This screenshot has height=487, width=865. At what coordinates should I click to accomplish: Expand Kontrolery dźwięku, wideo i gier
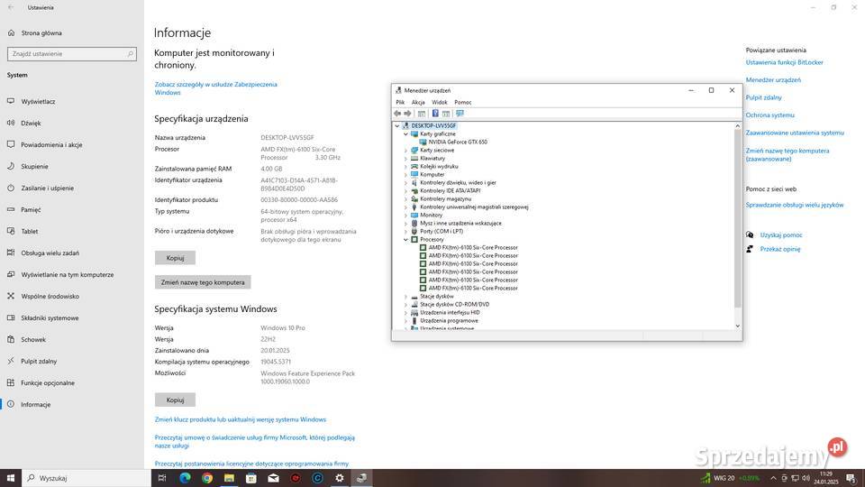coord(406,183)
